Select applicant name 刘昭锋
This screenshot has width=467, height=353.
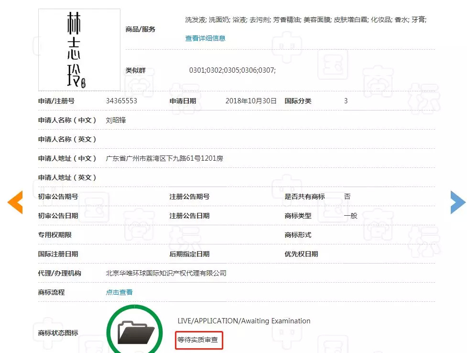(116, 120)
